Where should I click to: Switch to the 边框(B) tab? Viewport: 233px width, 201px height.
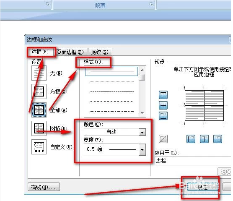40,52
